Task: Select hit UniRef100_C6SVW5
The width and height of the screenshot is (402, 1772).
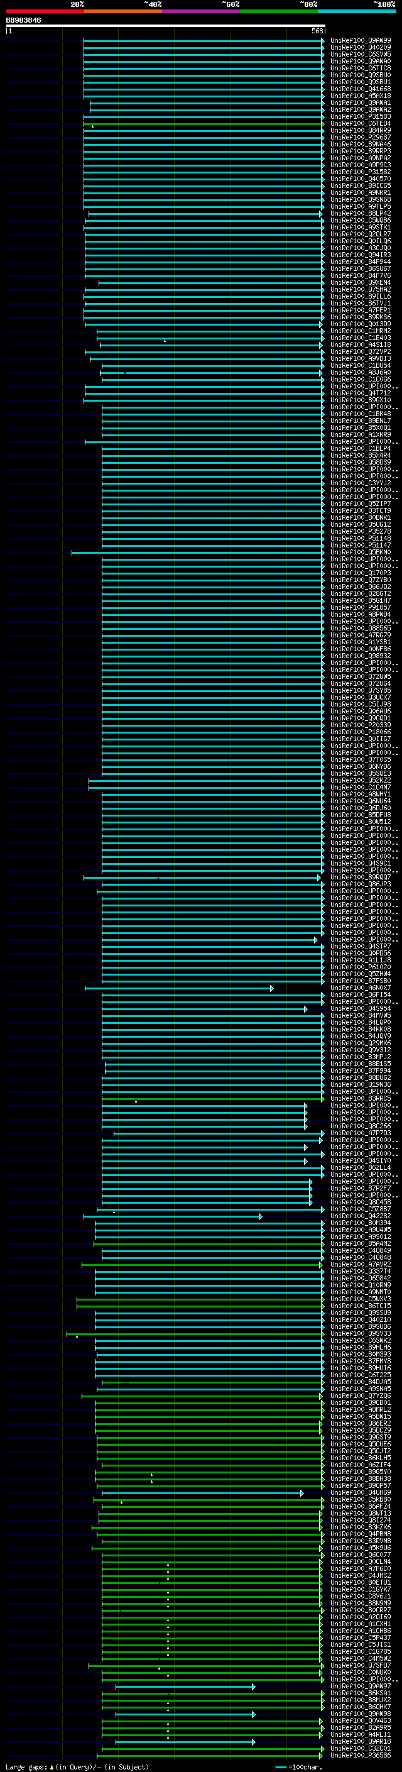Action: tap(361, 54)
